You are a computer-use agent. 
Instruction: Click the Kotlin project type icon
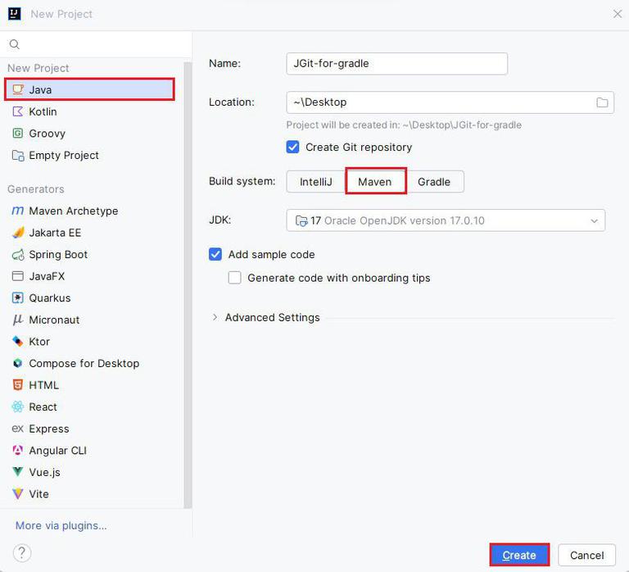coord(18,111)
